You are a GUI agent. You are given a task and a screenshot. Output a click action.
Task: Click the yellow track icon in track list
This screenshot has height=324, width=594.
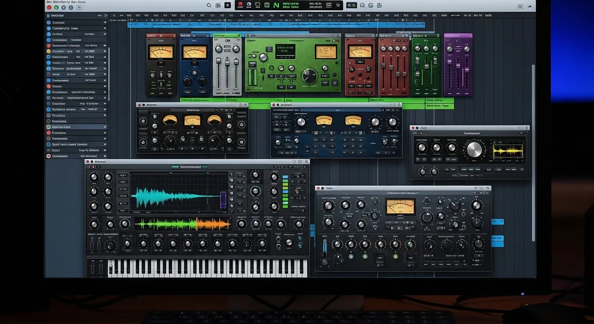[49, 51]
